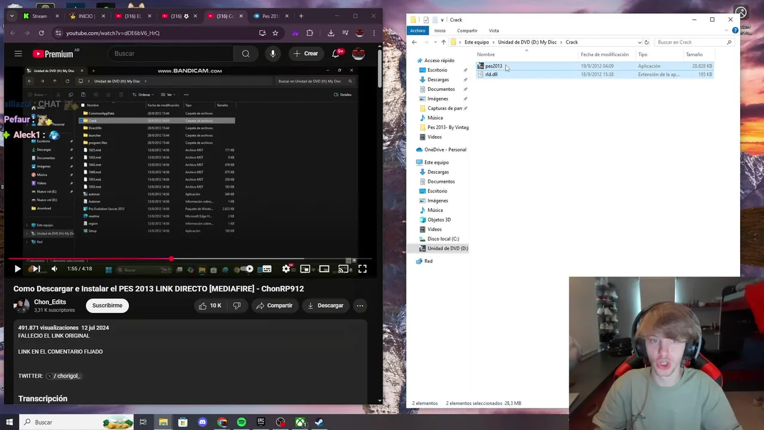Toggle autoplay switch in player
764x430 pixels.
pyautogui.click(x=248, y=269)
